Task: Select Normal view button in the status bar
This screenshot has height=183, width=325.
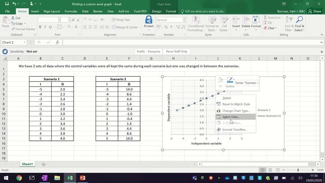Action: pos(263,170)
